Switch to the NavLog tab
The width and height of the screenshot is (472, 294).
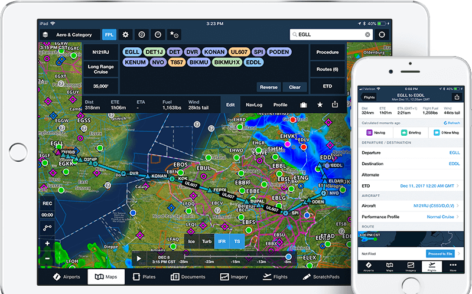(x=254, y=104)
